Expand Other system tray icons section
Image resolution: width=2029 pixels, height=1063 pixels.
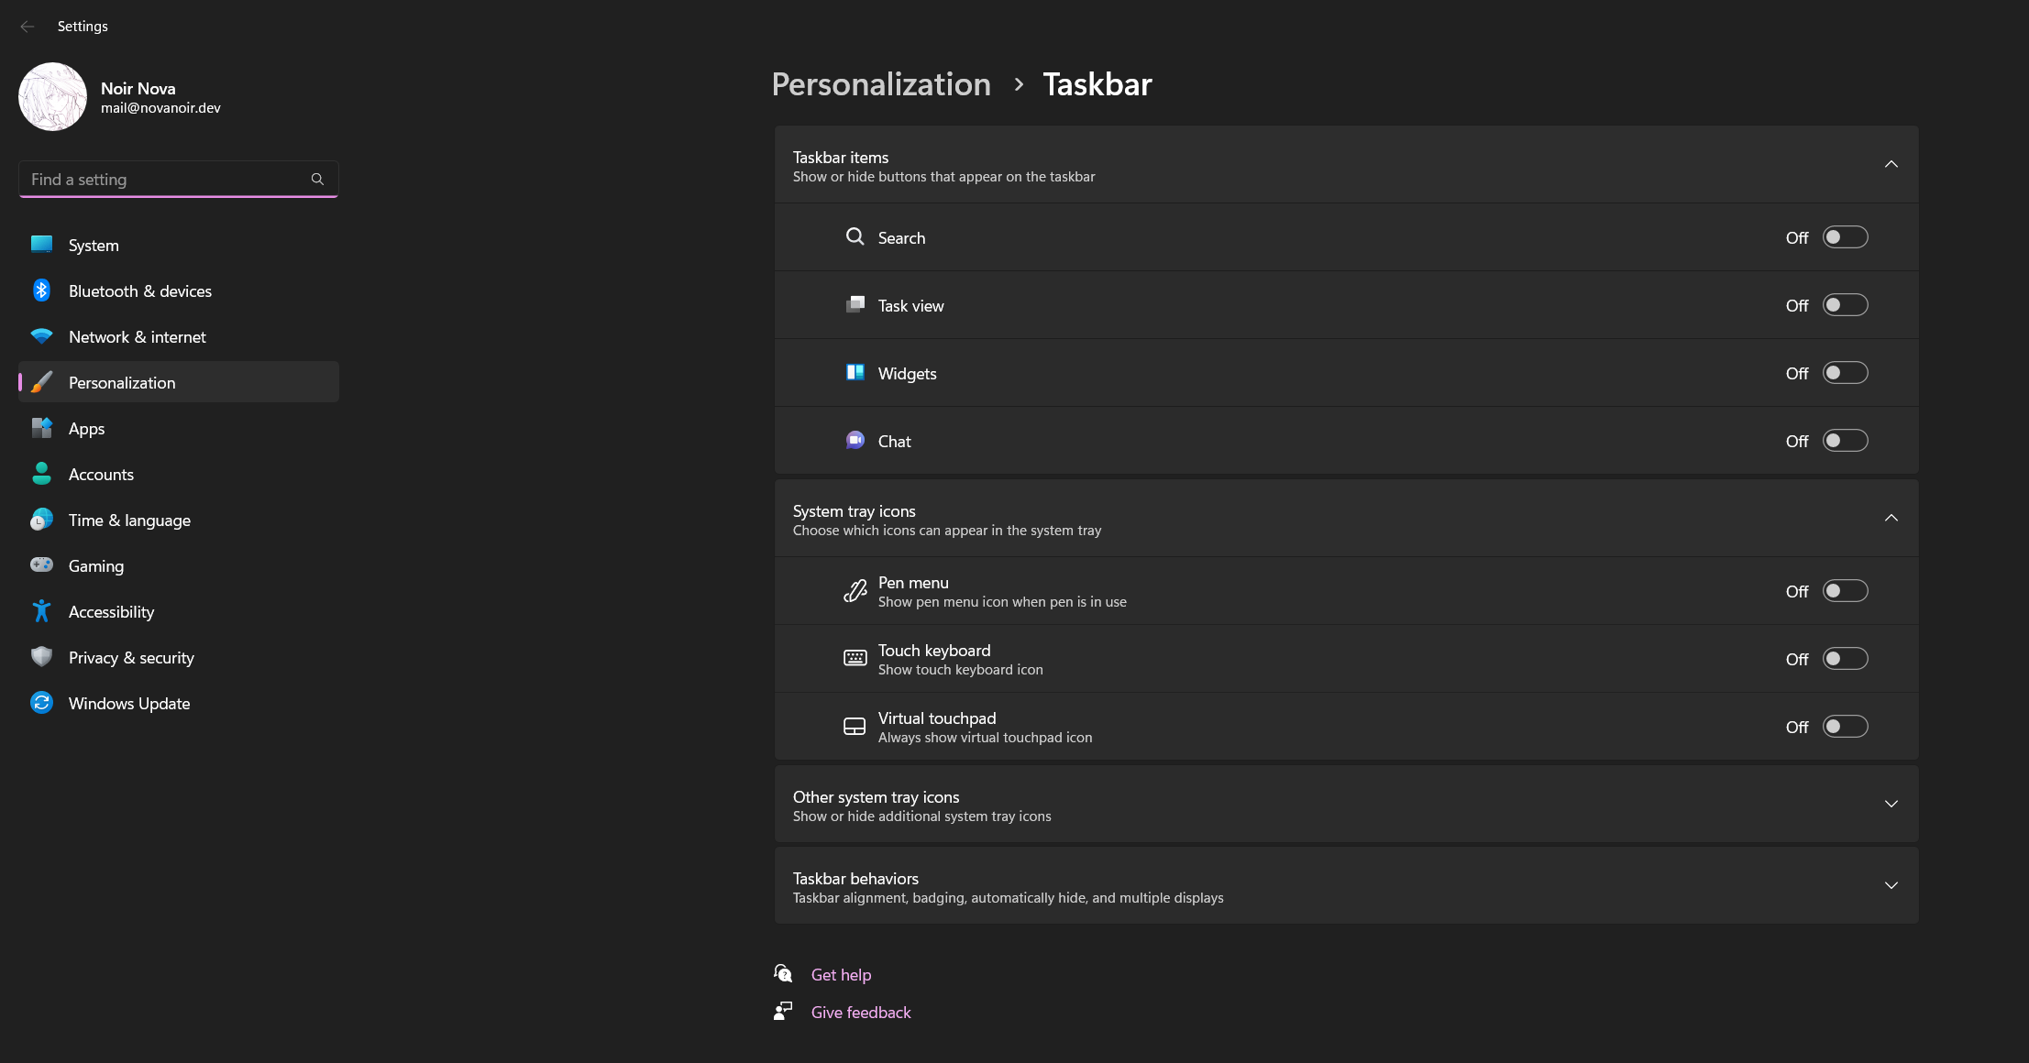click(x=1891, y=805)
